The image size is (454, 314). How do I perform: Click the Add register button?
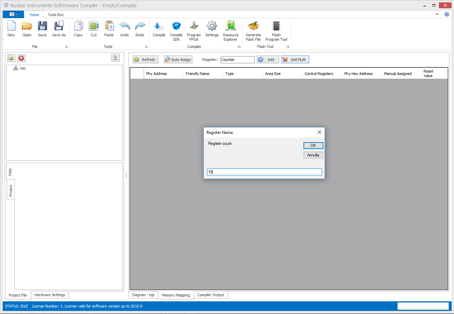coord(268,60)
